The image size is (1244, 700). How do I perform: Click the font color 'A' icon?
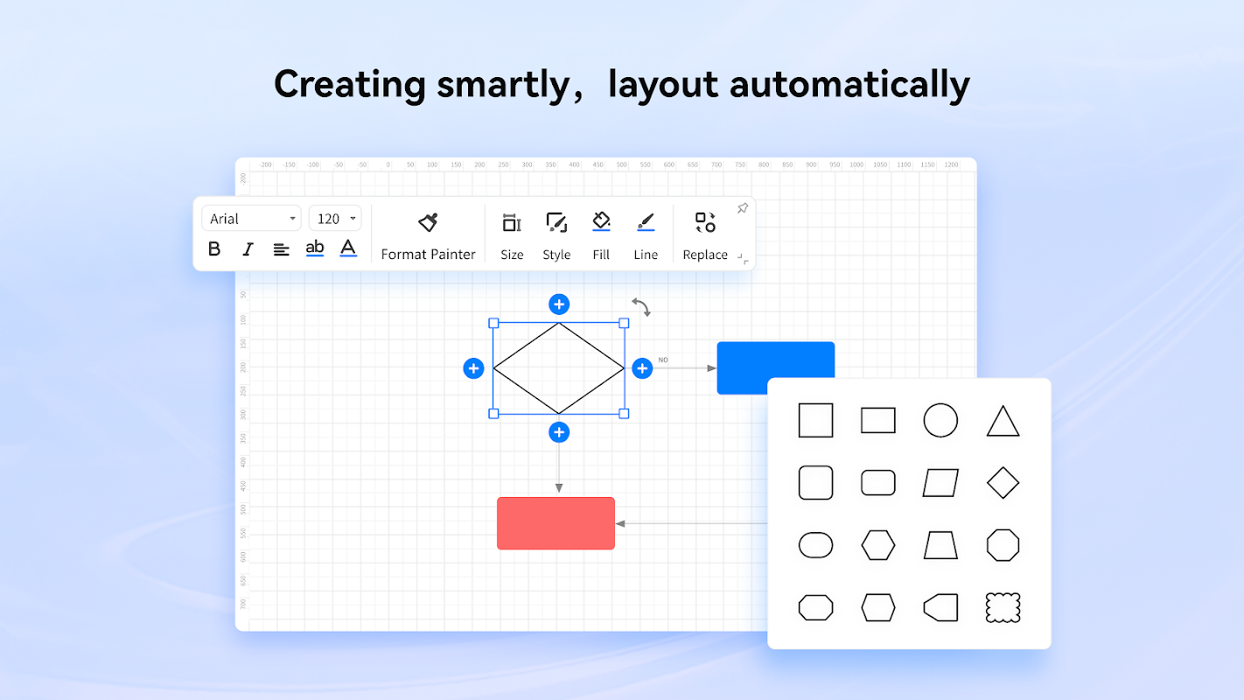[348, 248]
